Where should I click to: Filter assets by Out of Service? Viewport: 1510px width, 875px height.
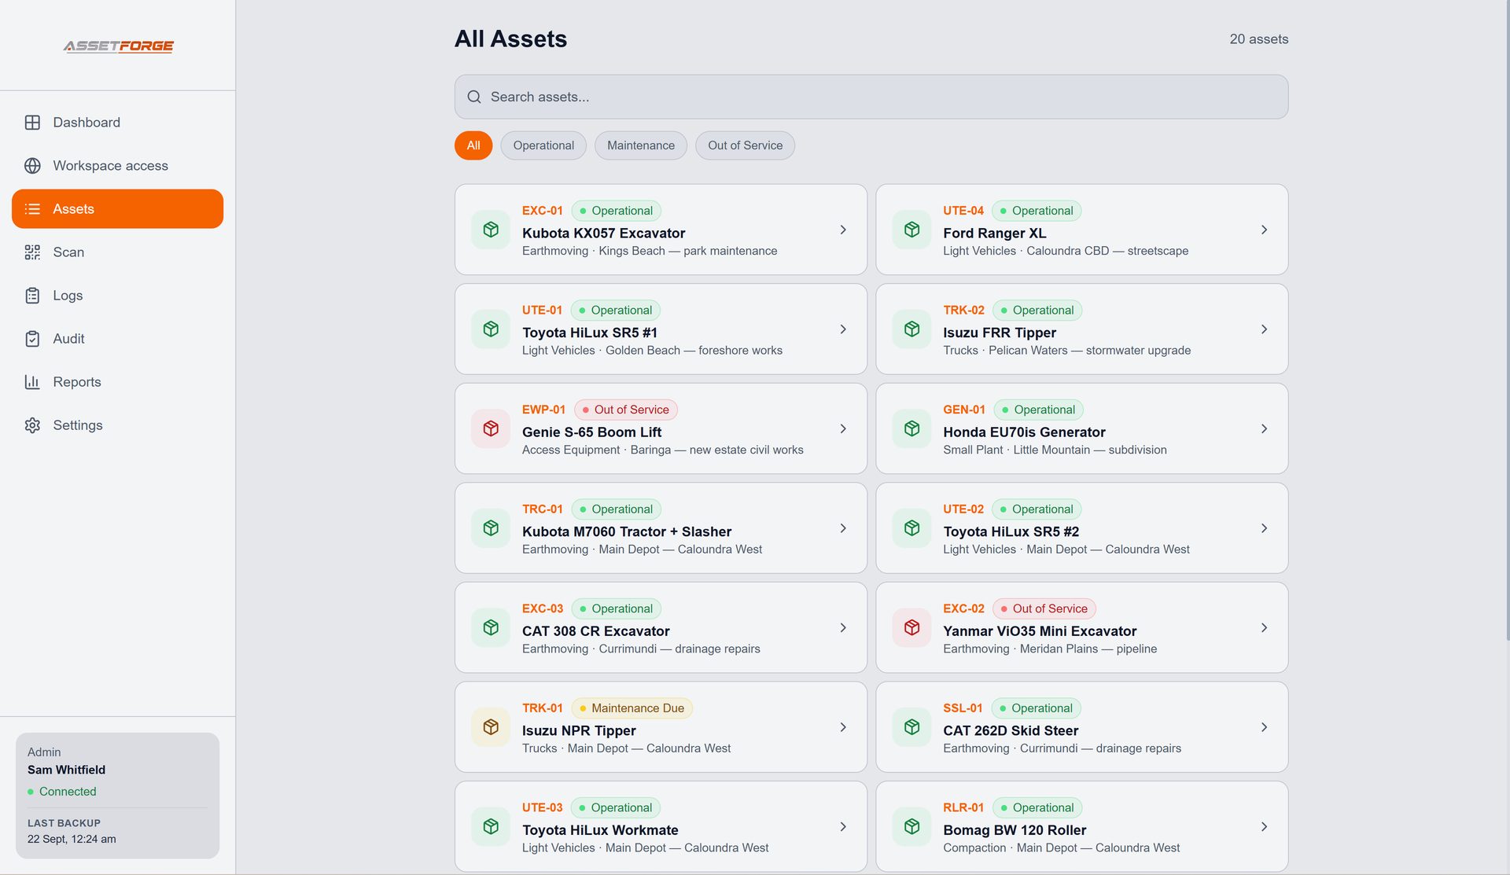tap(745, 145)
